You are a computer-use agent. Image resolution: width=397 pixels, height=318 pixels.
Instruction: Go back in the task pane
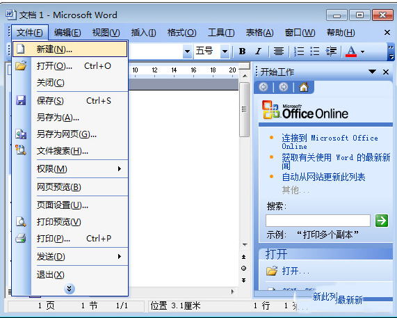point(264,87)
